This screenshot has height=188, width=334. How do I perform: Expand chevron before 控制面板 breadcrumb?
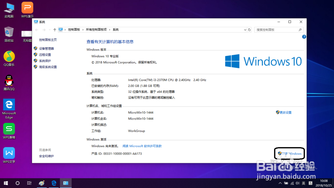65,30
